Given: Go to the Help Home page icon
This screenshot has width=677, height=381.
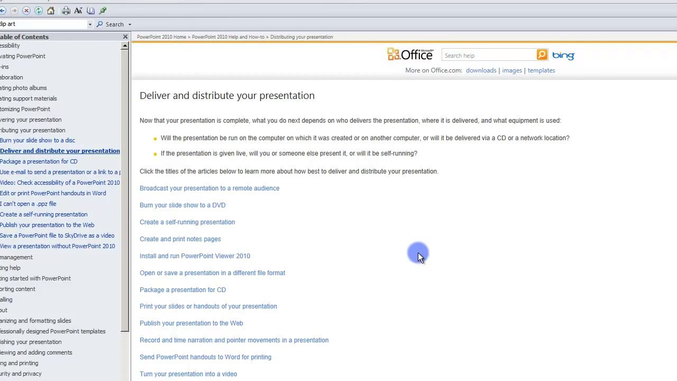Looking at the screenshot, I should click(51, 11).
